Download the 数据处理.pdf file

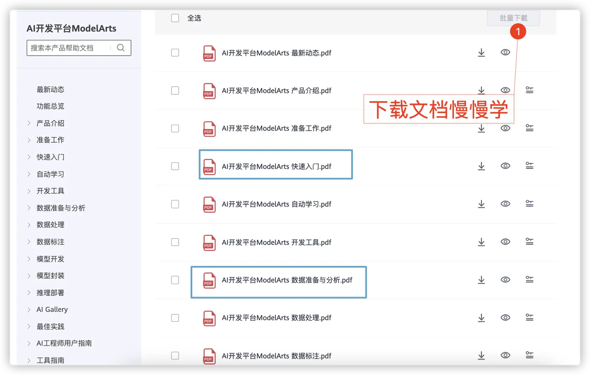pyautogui.click(x=481, y=318)
